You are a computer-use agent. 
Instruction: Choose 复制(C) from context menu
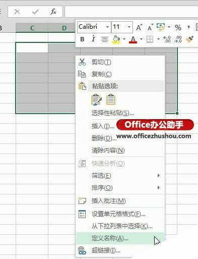point(120,74)
